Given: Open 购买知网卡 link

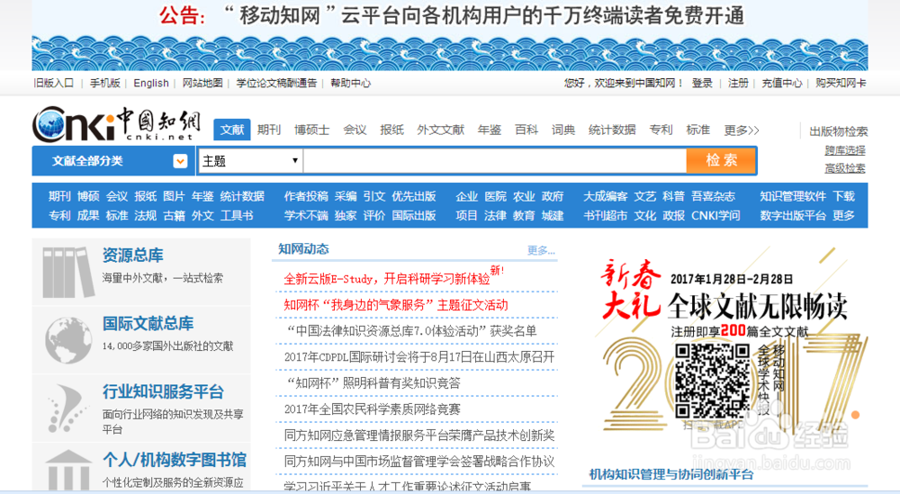Looking at the screenshot, I should click(841, 83).
